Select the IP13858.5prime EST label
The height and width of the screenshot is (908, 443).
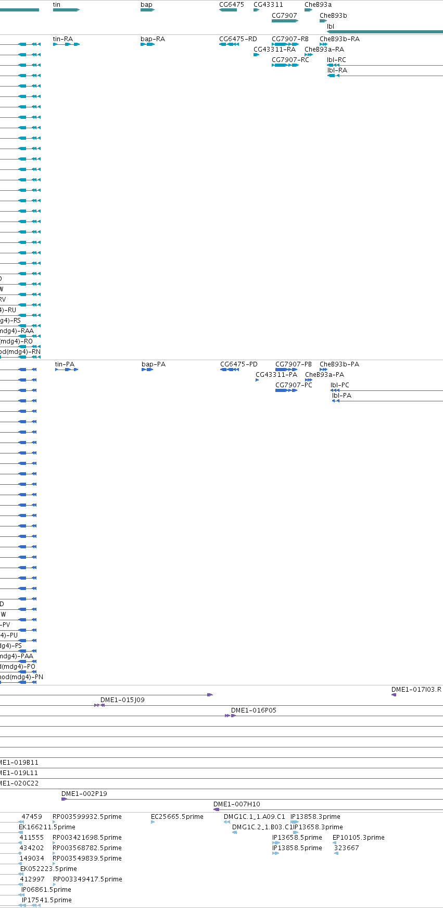click(x=297, y=848)
